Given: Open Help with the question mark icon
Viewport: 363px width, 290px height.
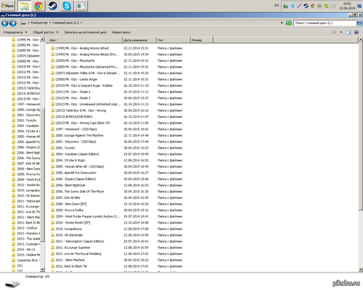Looking at the screenshot, I should (356, 33).
